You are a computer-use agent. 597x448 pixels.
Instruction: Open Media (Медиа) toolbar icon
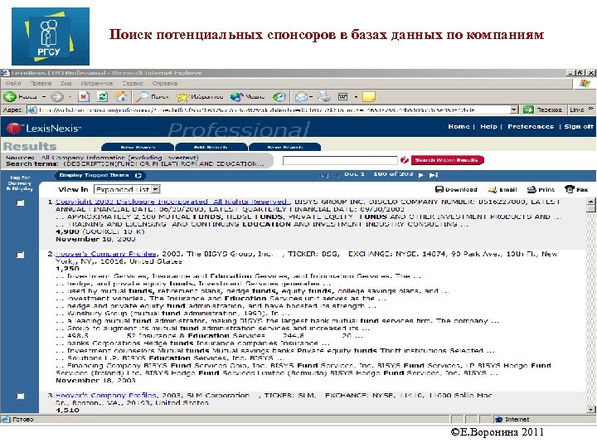coord(236,97)
